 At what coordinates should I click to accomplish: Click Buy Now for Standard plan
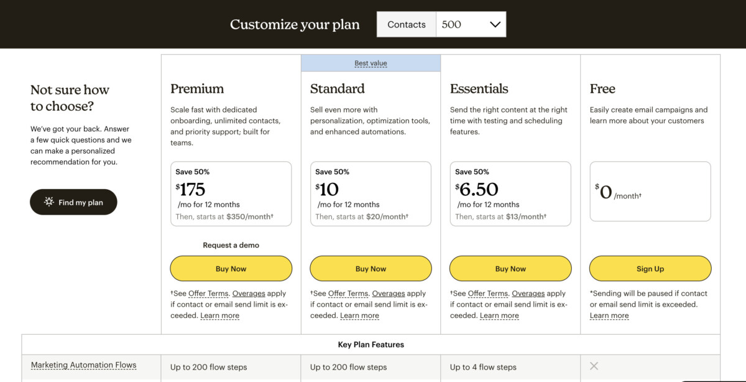(371, 269)
